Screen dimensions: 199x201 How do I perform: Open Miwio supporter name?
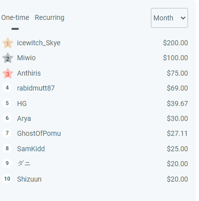click(x=26, y=58)
